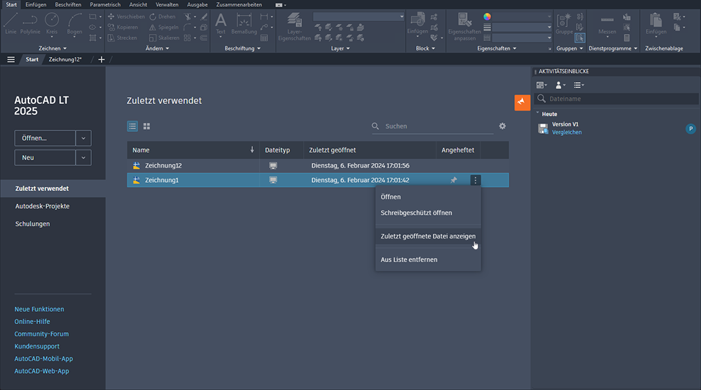This screenshot has height=390, width=701.
Task: Select the Text annotation tool
Action: pyautogui.click(x=220, y=23)
